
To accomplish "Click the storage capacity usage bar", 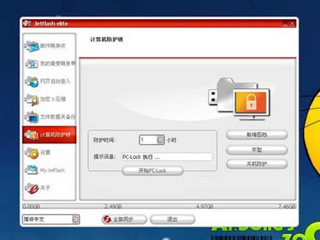I will click(x=159, y=206).
